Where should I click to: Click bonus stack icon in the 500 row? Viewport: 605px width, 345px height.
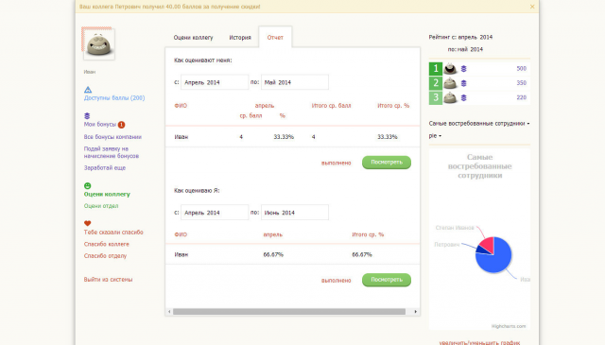[464, 69]
